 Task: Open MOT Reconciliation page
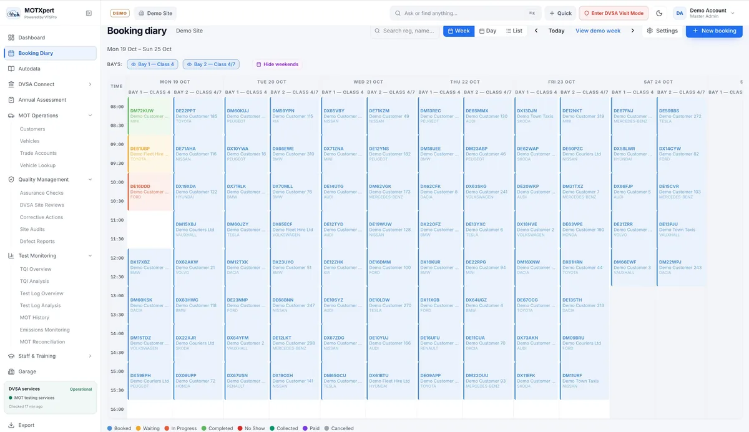click(x=42, y=341)
